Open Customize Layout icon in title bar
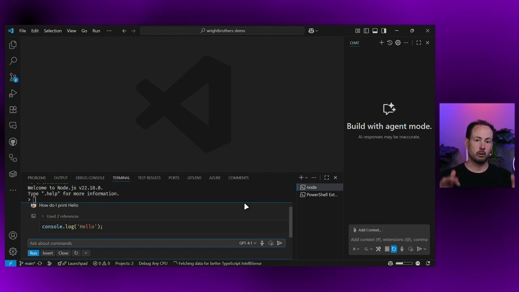519x292 pixels. 358,31
